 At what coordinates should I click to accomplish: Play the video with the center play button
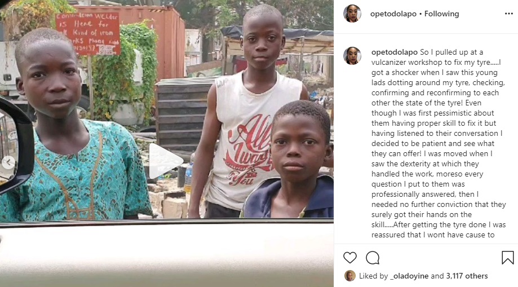click(165, 161)
